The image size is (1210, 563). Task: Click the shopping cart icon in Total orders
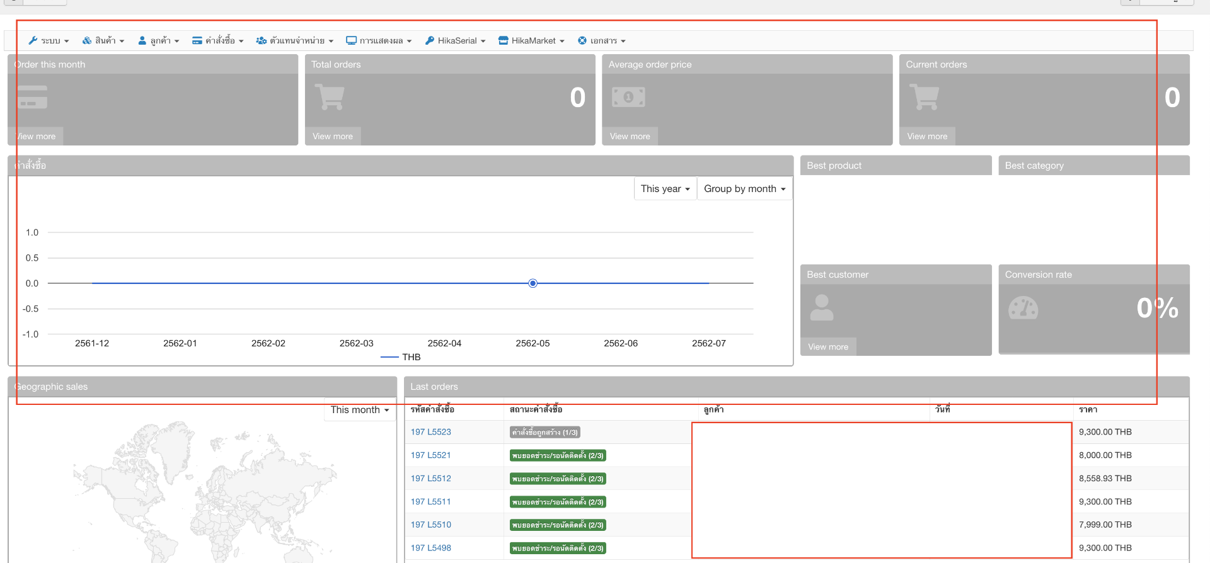330,98
